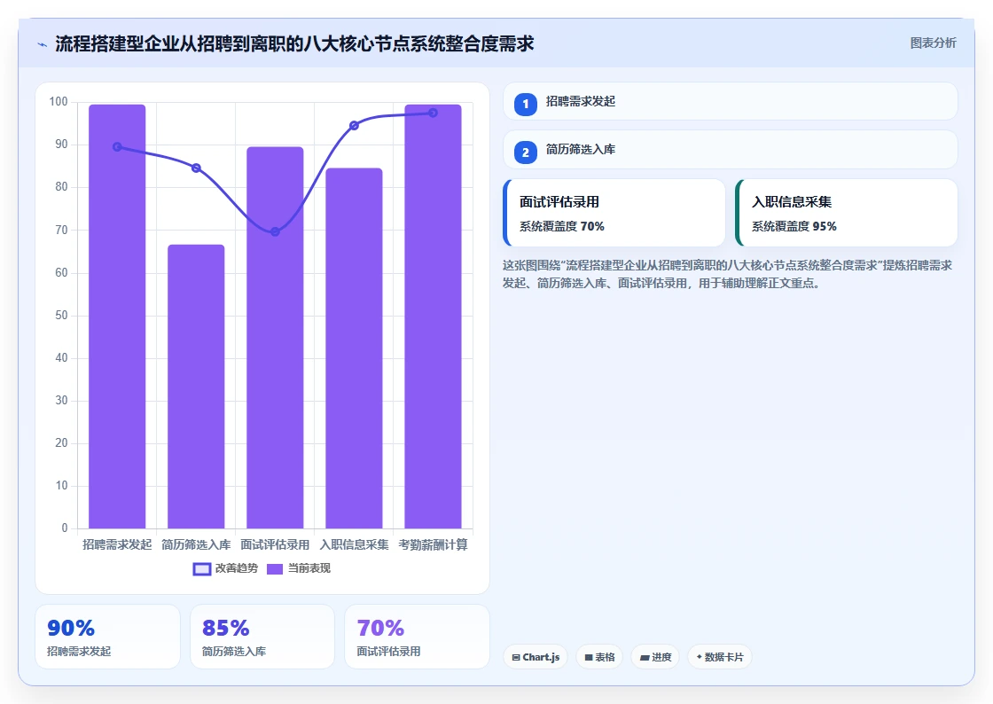The width and height of the screenshot is (993, 704).
Task: Click the sparkle icon in 数据卡片 tag
Action: point(700,656)
